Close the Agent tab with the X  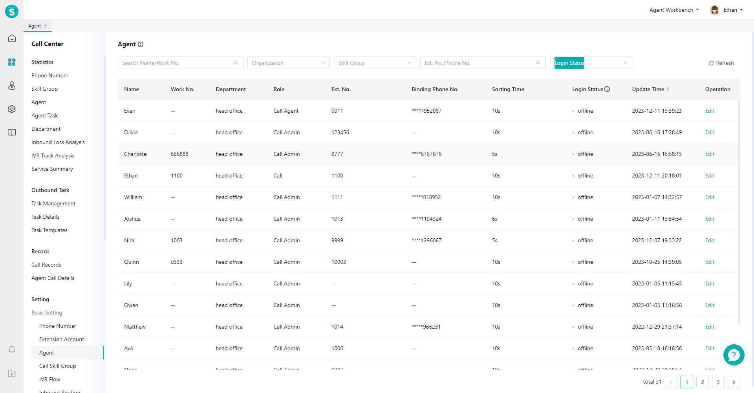point(46,26)
